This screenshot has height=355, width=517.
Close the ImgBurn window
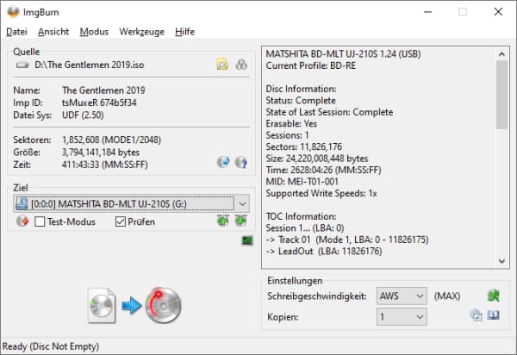click(x=498, y=12)
